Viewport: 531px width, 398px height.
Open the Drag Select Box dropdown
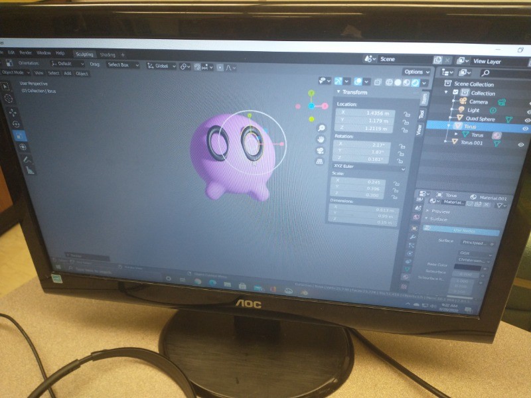click(123, 64)
